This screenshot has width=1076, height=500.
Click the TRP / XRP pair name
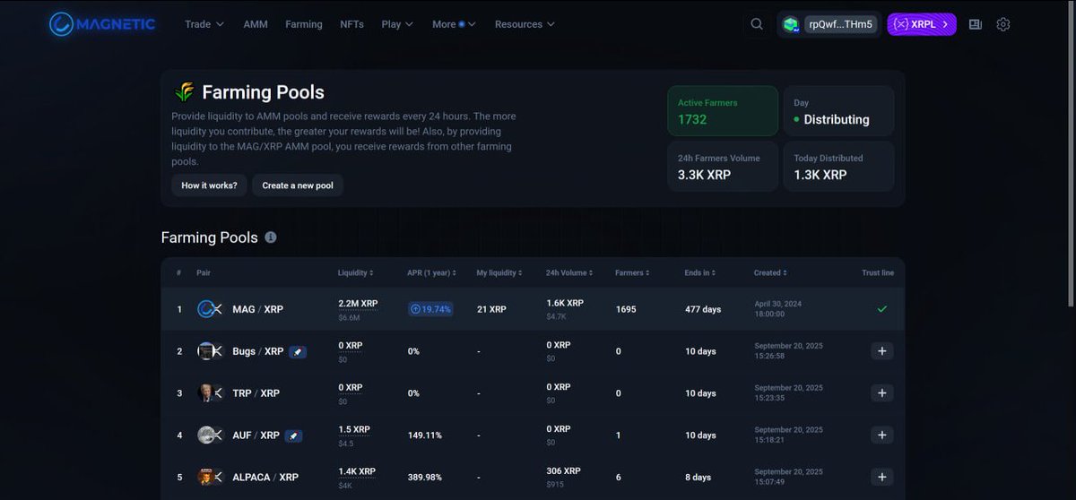pyautogui.click(x=256, y=393)
